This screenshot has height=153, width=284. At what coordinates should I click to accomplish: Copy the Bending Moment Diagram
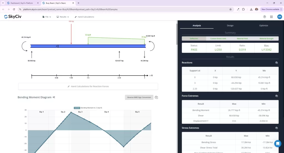[x=156, y=97]
